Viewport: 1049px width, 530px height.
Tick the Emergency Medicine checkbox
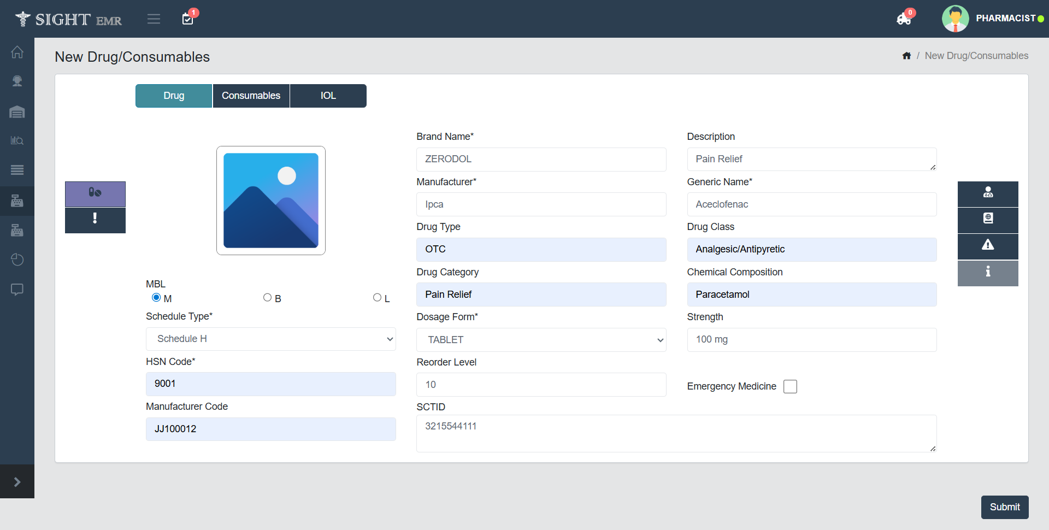[790, 387]
